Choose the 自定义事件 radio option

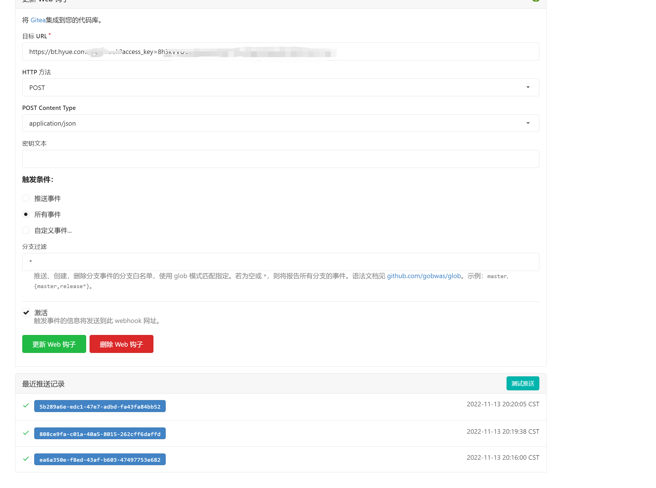(26, 230)
